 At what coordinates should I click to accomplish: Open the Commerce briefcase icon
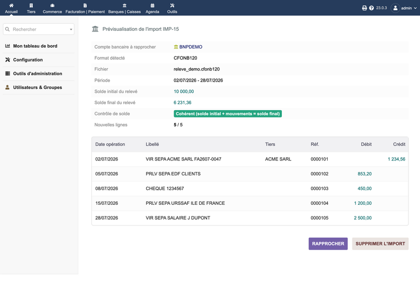(52, 5)
